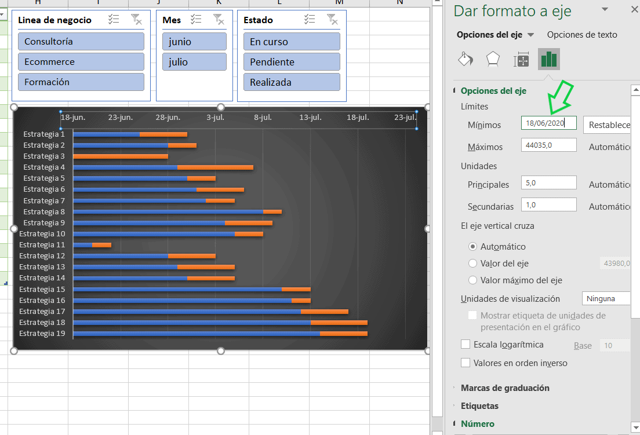The image size is (640, 435).
Task: Select the Estrategia 10 axis label
Action: click(x=42, y=233)
